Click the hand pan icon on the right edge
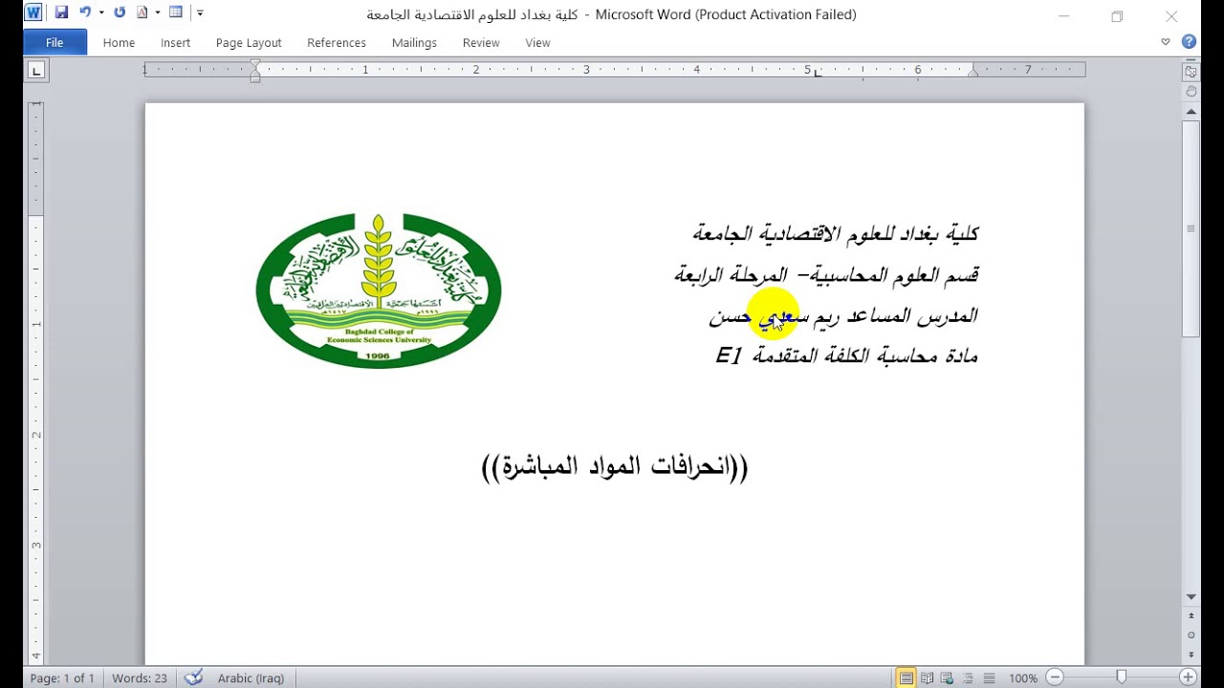This screenshot has height=688, width=1224. [x=1191, y=92]
